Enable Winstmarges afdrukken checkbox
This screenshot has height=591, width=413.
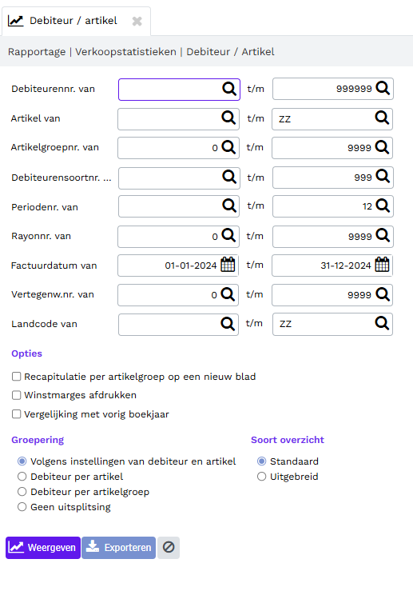tap(16, 395)
